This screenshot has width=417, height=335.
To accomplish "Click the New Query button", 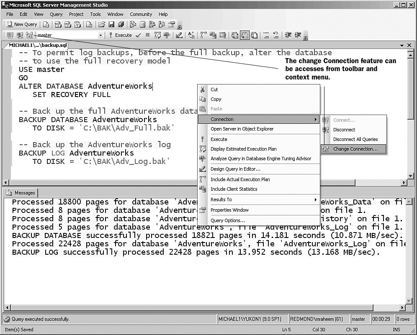I will tap(22, 24).
